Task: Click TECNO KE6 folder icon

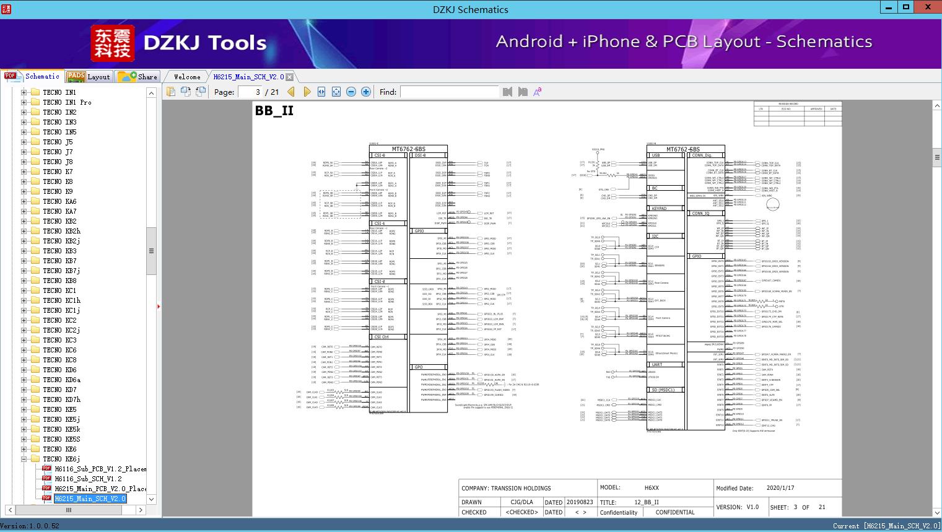Action: pos(35,449)
